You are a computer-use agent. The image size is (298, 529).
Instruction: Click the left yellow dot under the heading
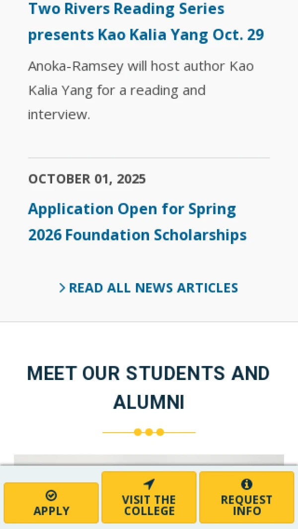pyautogui.click(x=138, y=432)
